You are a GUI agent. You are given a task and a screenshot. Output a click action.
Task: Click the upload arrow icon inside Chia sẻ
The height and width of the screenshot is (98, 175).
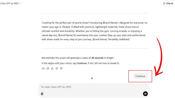coord(164,3)
